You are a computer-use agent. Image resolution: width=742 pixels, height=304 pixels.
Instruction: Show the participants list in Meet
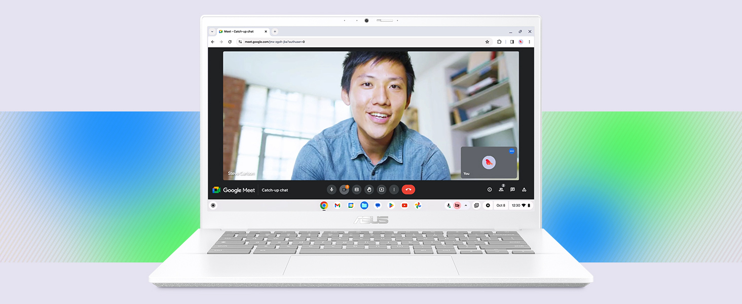pos(501,189)
